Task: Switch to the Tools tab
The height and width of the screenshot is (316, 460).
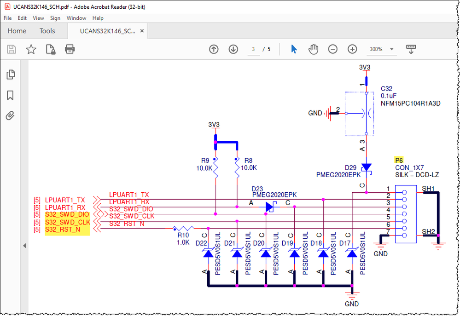Action: (47, 31)
